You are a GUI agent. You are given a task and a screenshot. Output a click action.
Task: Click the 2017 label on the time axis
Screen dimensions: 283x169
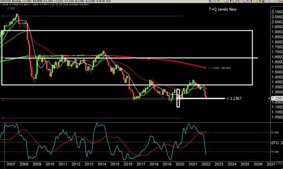click(141, 164)
